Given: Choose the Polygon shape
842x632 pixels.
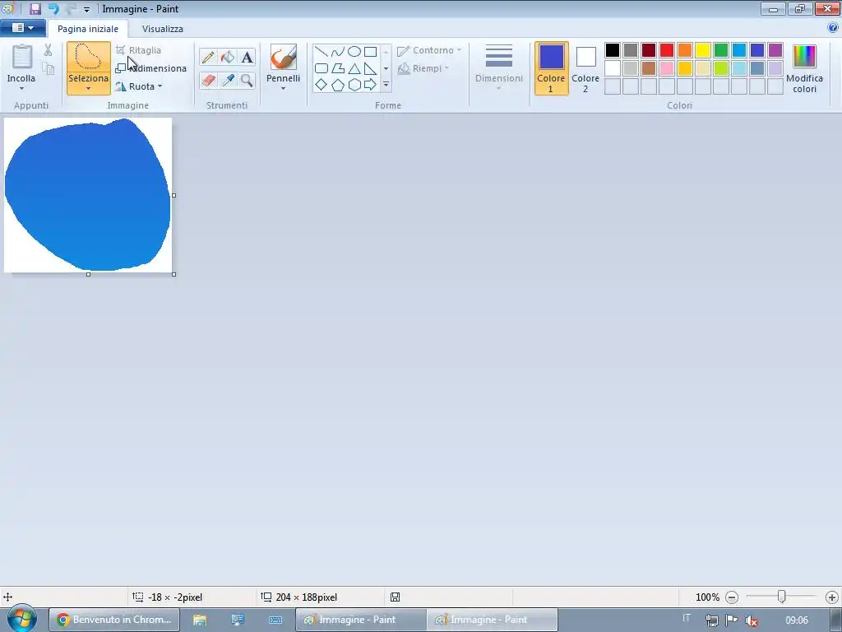Looking at the screenshot, I should click(338, 68).
